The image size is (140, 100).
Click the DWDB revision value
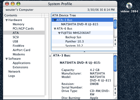94,84
